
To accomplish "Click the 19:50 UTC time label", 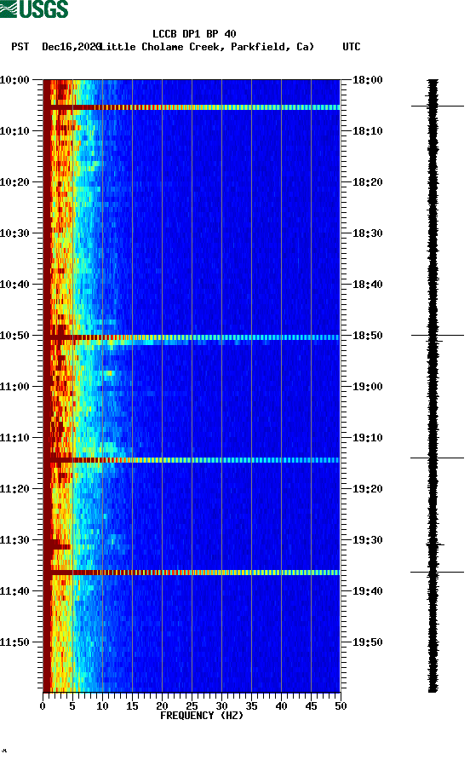I will 368,642.
